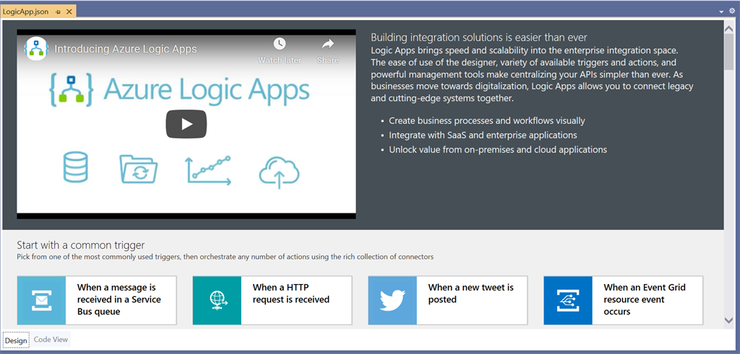Click 'Building integration solutions is easier than ever' heading

click(478, 37)
